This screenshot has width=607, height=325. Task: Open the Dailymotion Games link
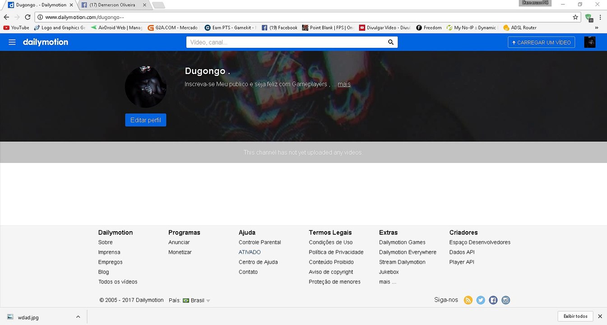(x=402, y=242)
